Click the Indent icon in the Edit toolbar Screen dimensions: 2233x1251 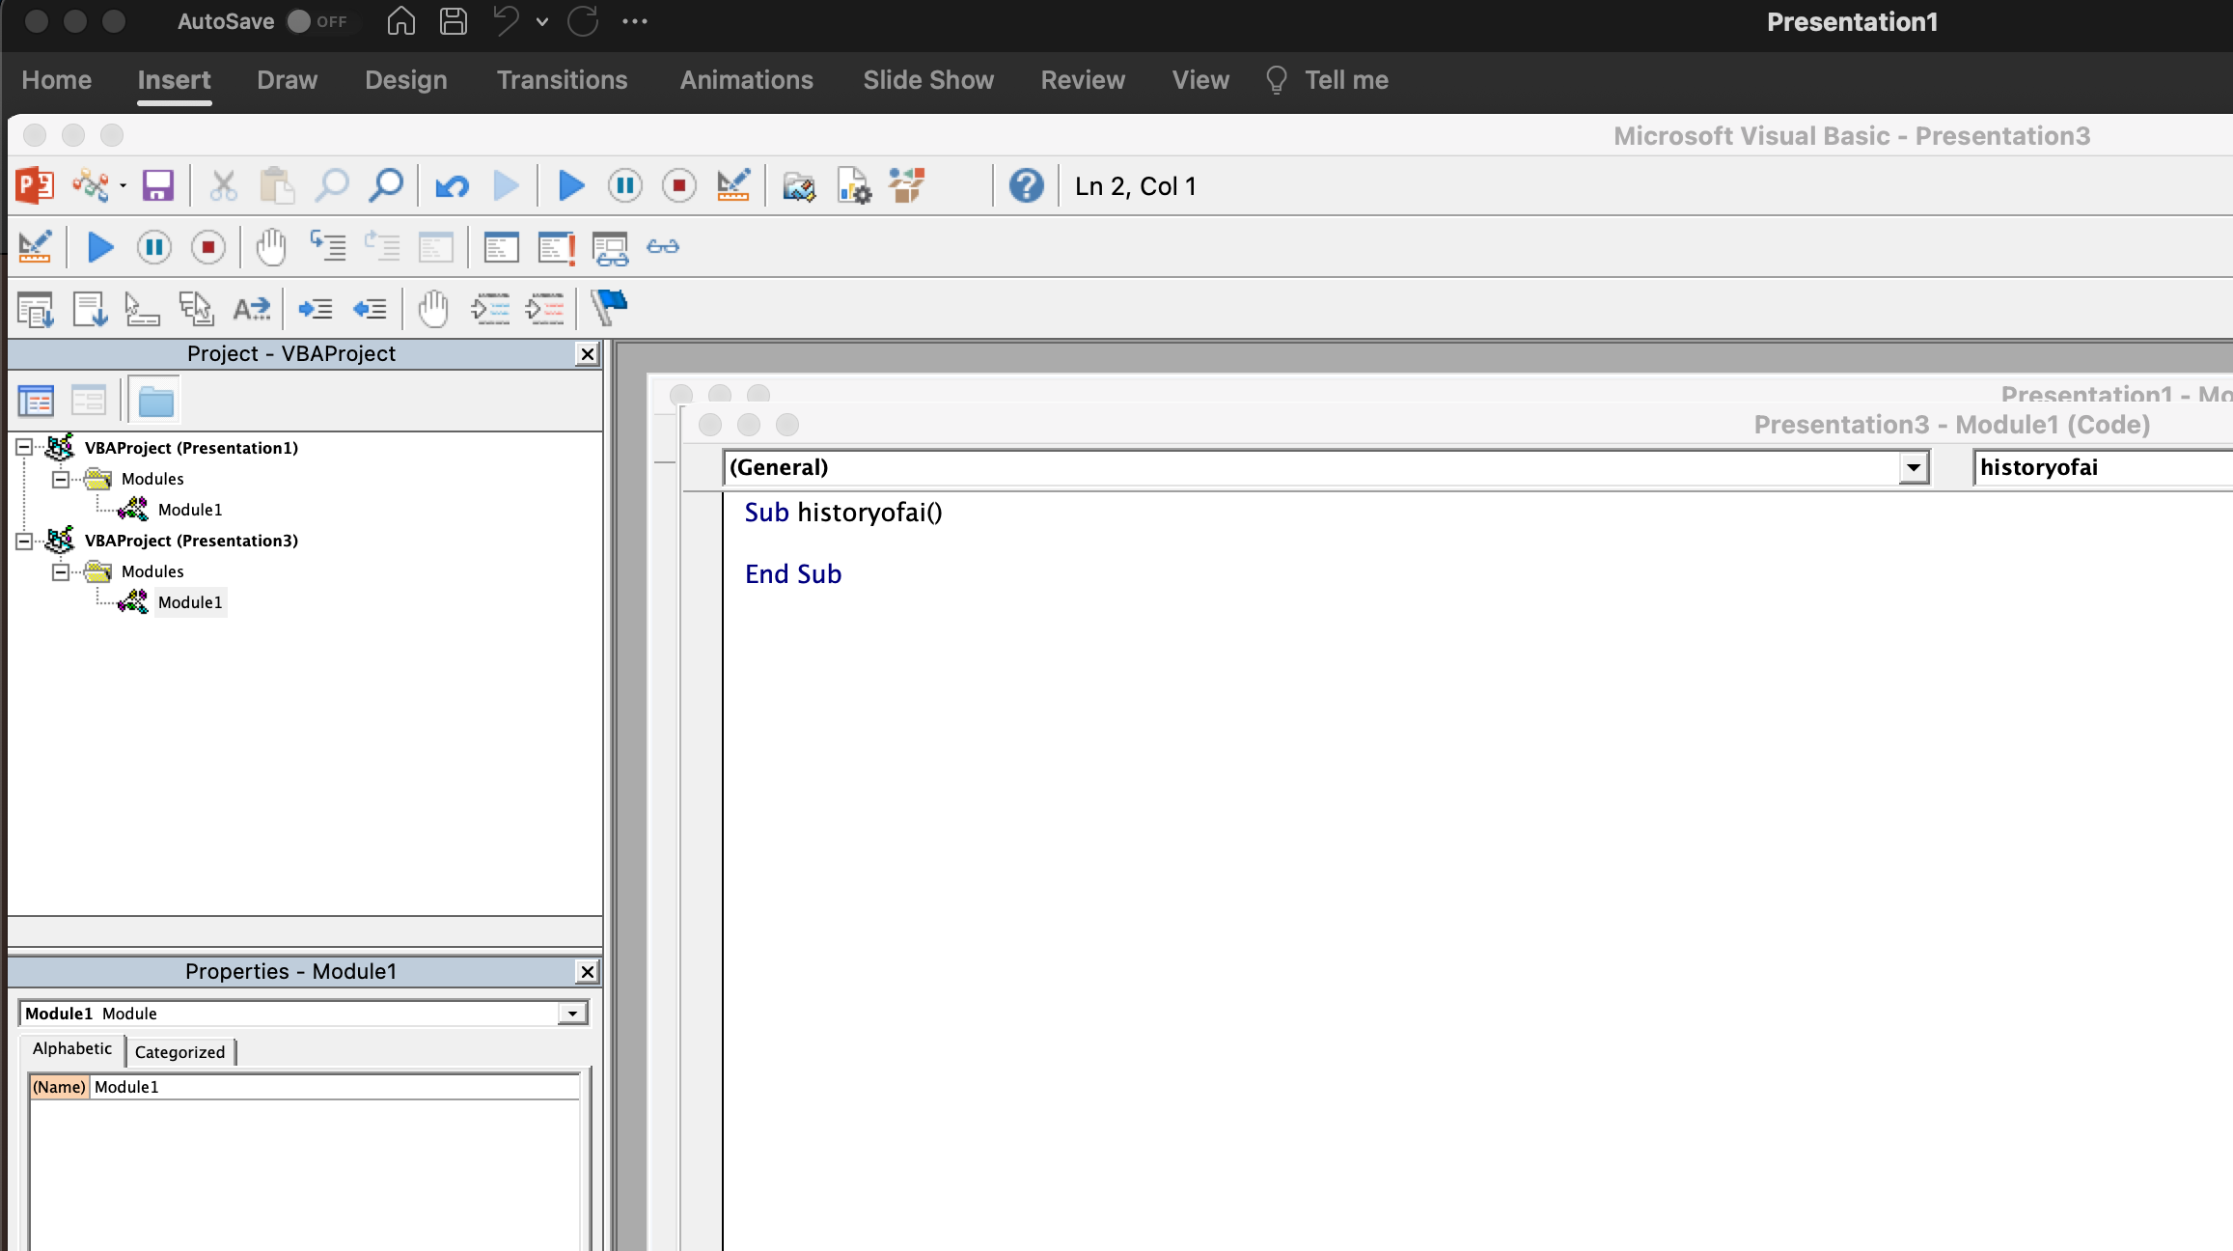315,309
